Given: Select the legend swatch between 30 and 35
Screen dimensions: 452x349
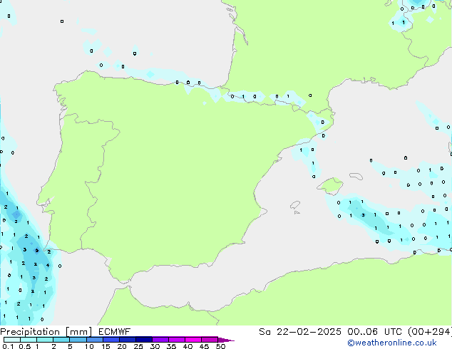Looking at the screenshot, I should coord(160,340).
